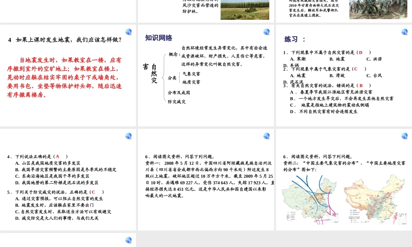Click the 知识网络 heading

[x=159, y=38]
